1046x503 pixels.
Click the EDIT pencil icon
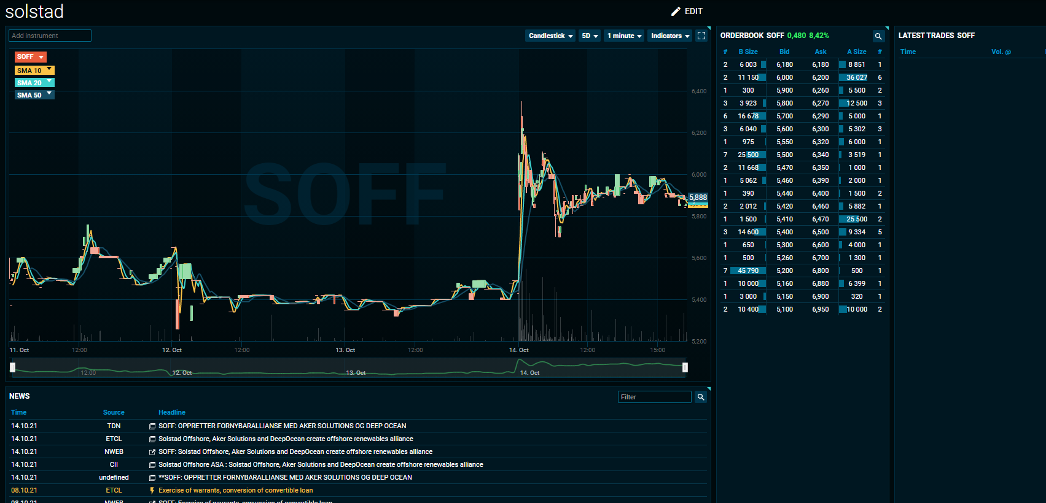point(676,11)
